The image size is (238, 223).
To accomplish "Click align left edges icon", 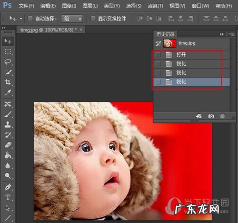I will pyautogui.click(x=171, y=19).
